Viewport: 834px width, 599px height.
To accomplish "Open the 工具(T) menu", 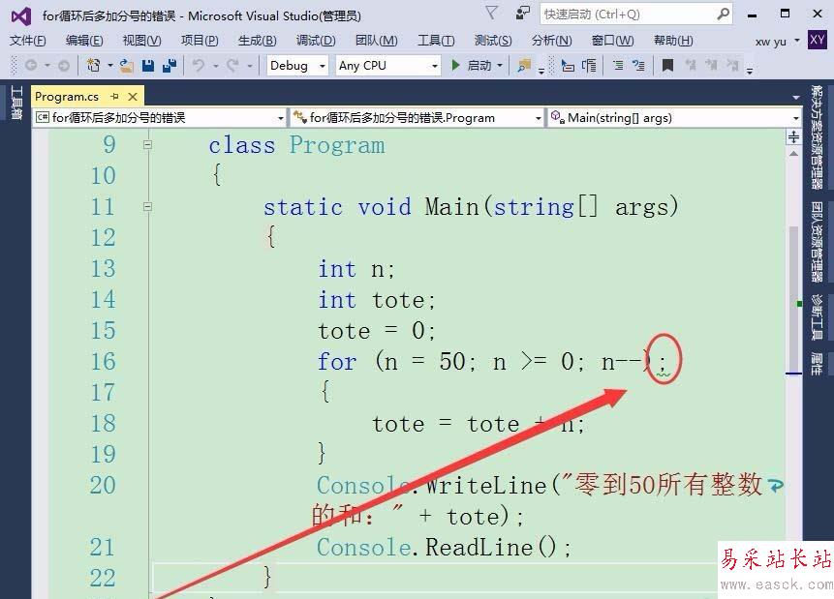I will (x=436, y=41).
